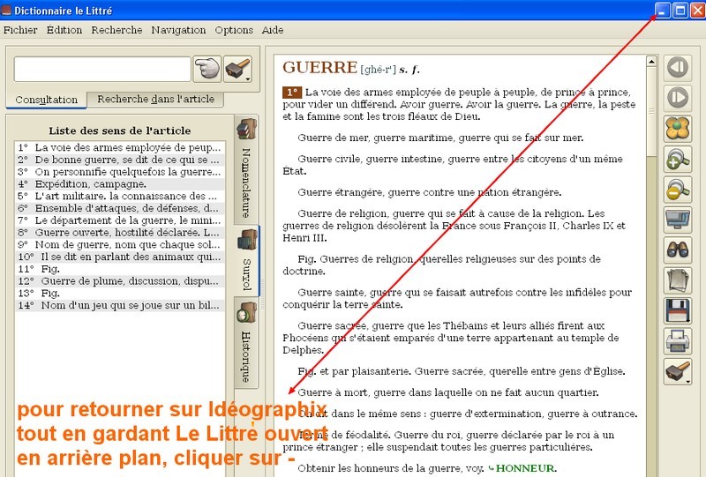Print the article with printer icon
706x477 pixels.
(x=678, y=341)
